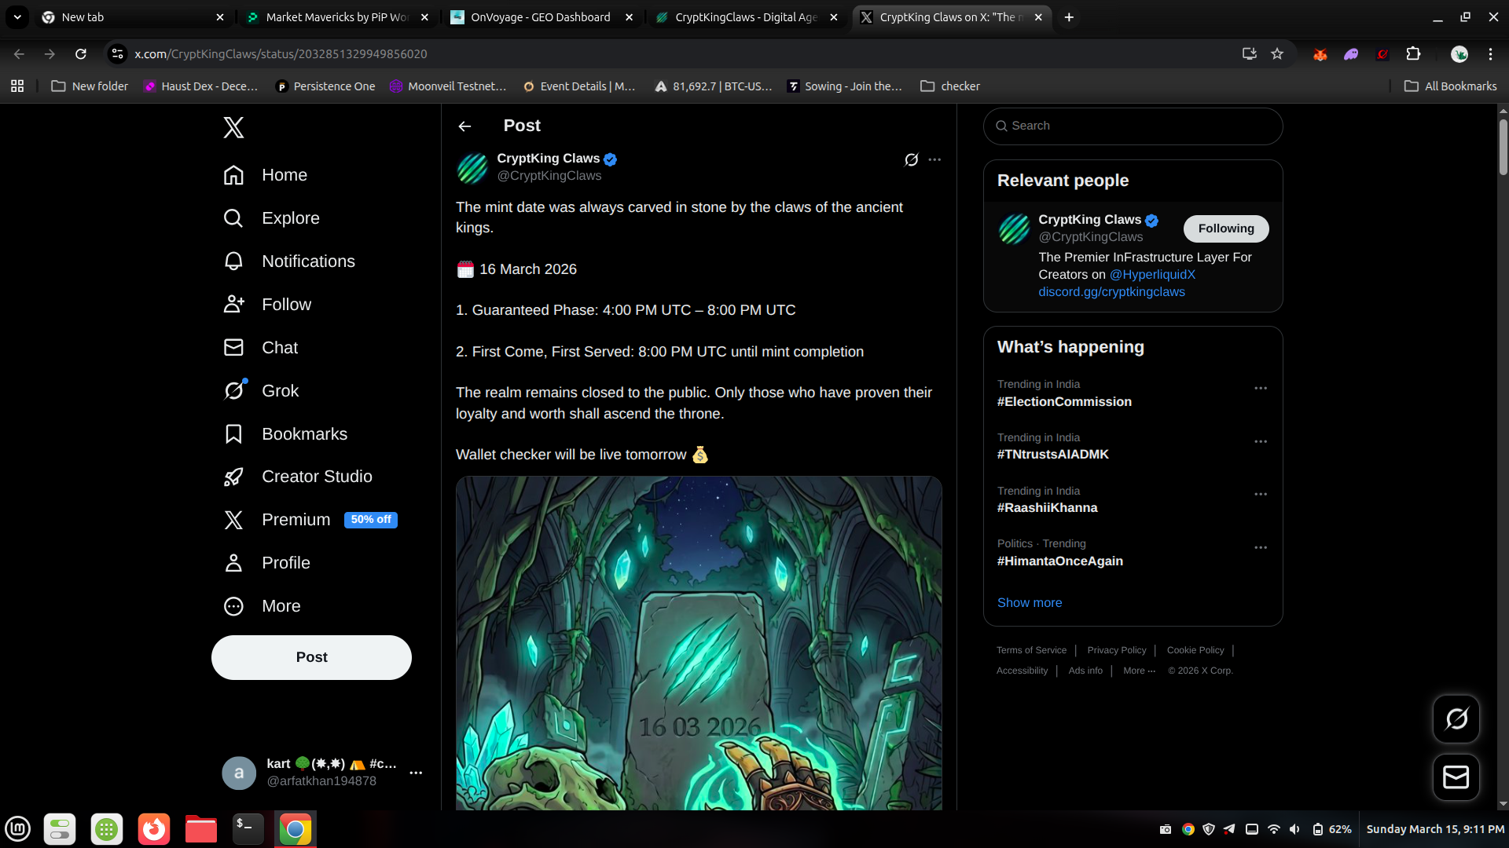Open Linux Mint start menu

[17, 829]
